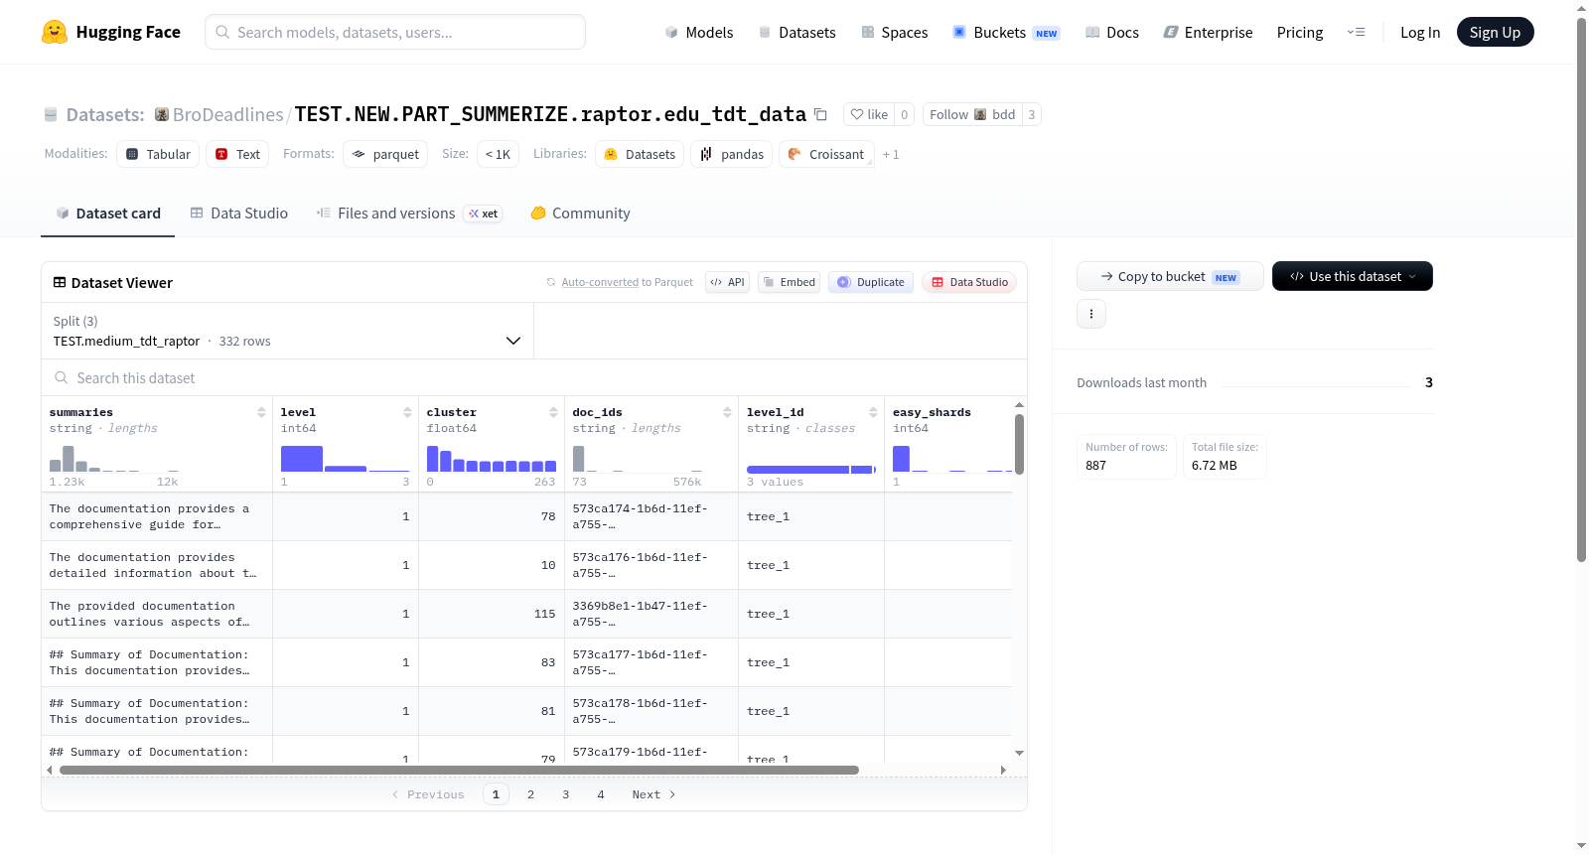Open the Models page
Viewport: 1589px width, 855px height.
tap(699, 32)
